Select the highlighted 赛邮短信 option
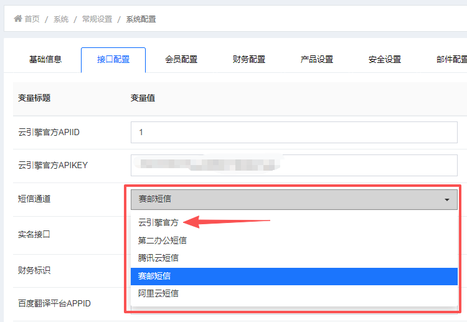The height and width of the screenshot is (322, 467). click(154, 275)
